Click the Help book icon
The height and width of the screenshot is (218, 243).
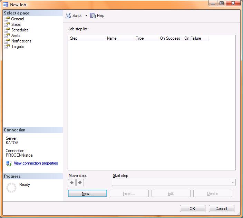pyautogui.click(x=93, y=16)
